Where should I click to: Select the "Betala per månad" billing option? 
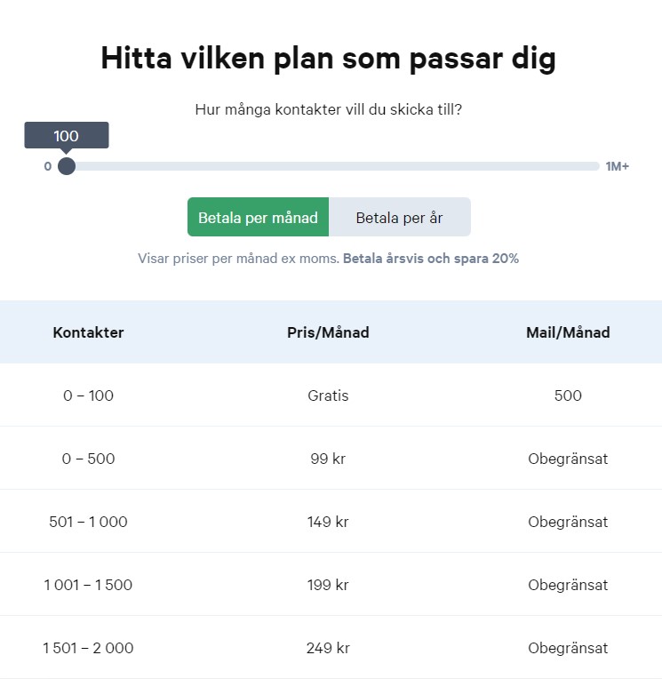[x=258, y=218]
